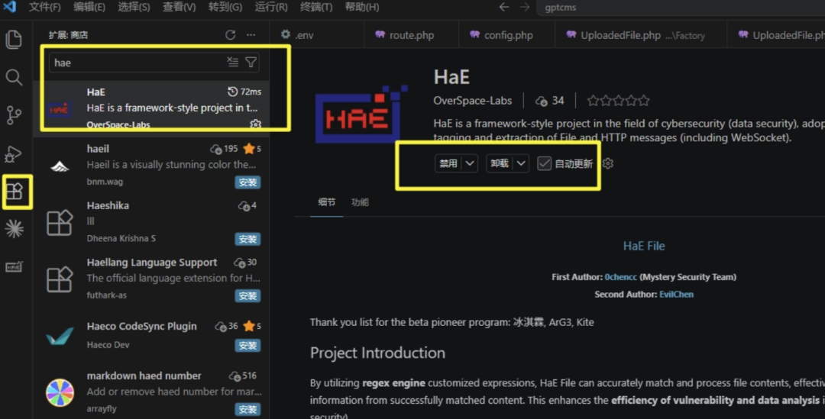Open the 转到(G) menu
The height and width of the screenshot is (419, 825).
coord(225,7)
